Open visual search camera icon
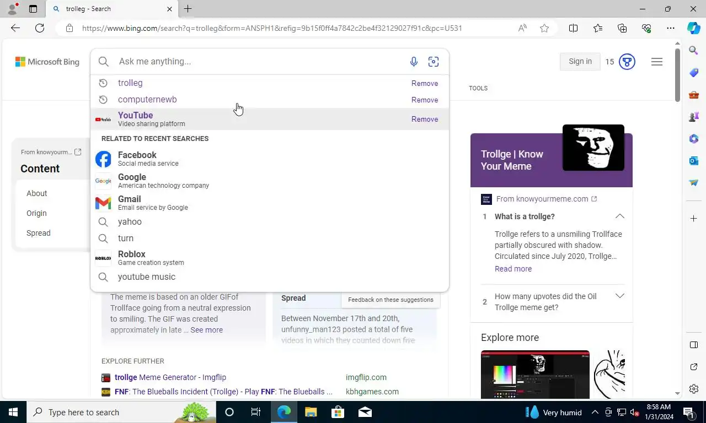This screenshot has width=706, height=423. pyautogui.click(x=434, y=62)
